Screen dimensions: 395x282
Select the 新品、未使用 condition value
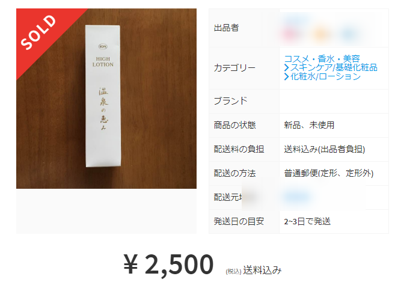point(309,125)
